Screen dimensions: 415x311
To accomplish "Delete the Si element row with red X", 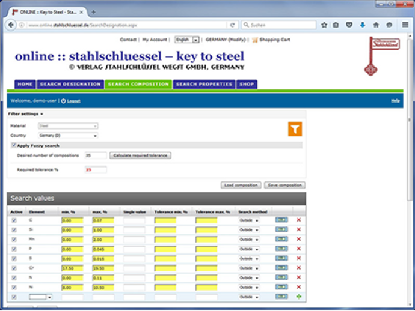I will (299, 229).
